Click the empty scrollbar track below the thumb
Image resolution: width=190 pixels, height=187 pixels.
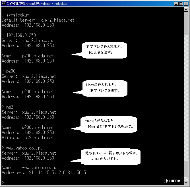[x=186, y=114]
